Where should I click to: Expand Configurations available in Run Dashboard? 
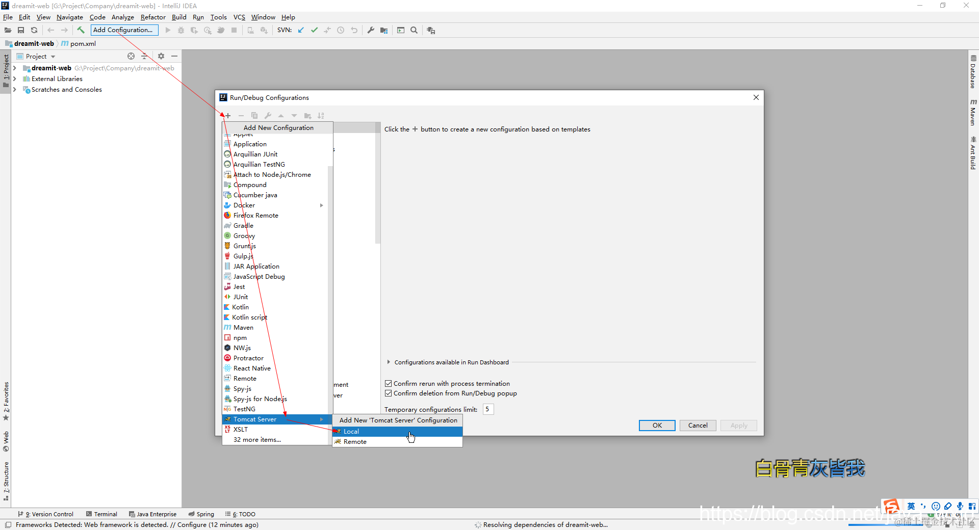coord(389,362)
